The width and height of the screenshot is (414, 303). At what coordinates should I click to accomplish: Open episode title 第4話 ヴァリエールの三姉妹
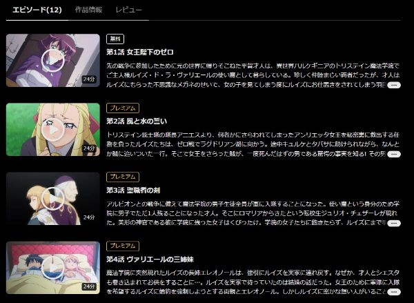point(150,260)
